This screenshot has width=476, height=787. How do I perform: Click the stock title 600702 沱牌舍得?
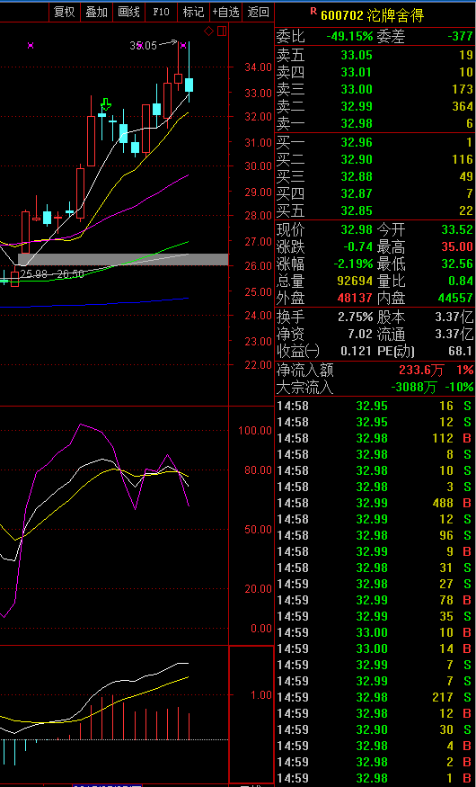(373, 15)
